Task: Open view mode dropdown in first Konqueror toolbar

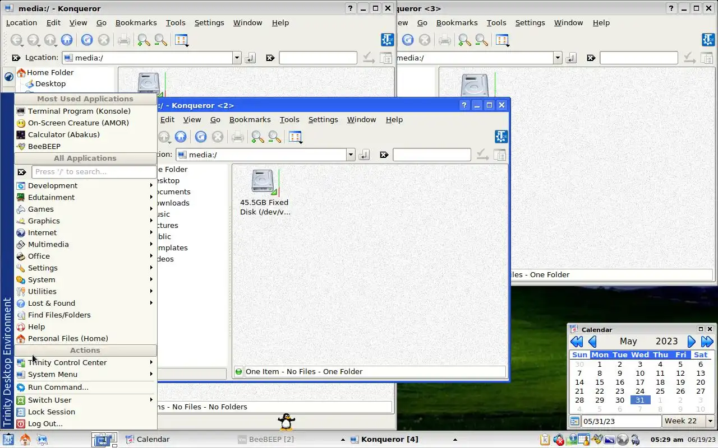Action: click(x=181, y=40)
